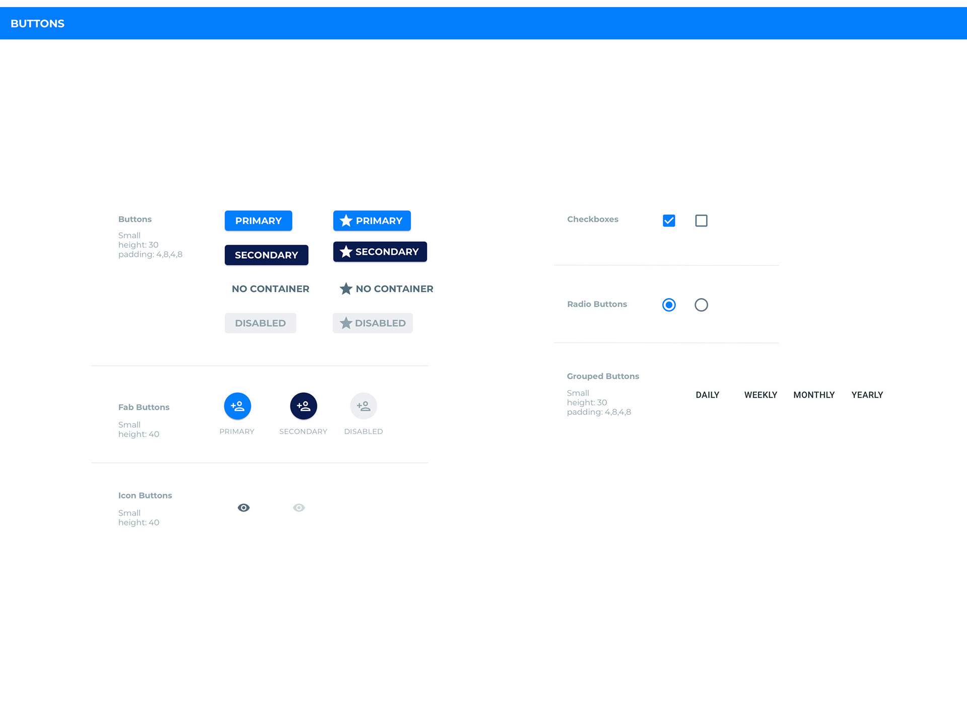
Task: Uncheck the checked blue checkbox
Action: click(669, 221)
